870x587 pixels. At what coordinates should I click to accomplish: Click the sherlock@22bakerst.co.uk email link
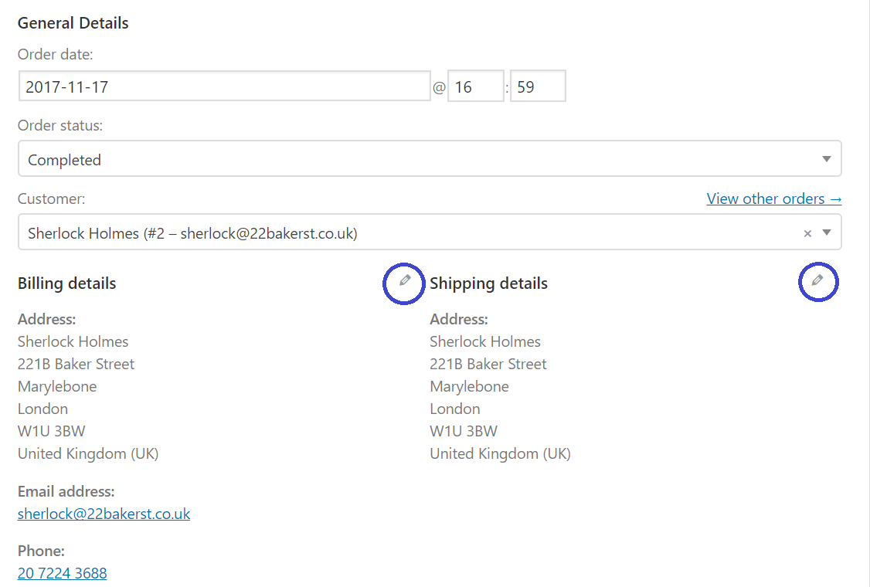104,514
